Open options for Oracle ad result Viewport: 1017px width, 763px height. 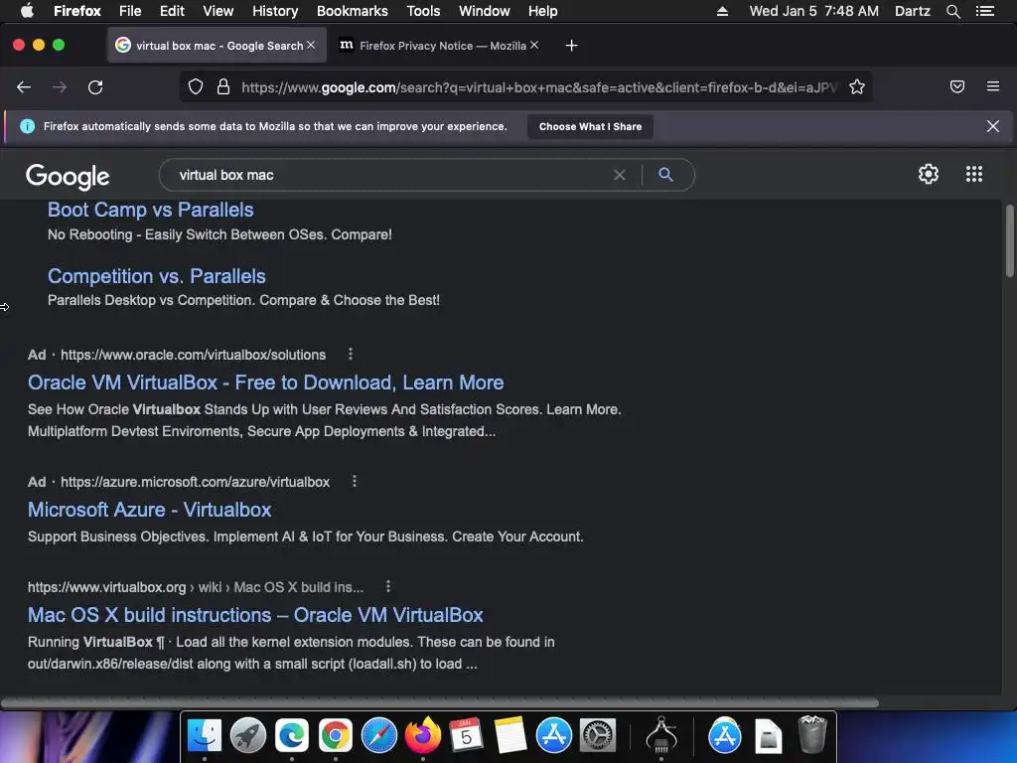351,354
